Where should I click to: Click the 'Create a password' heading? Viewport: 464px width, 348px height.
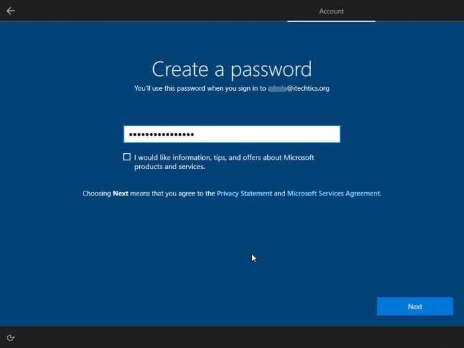pyautogui.click(x=232, y=69)
